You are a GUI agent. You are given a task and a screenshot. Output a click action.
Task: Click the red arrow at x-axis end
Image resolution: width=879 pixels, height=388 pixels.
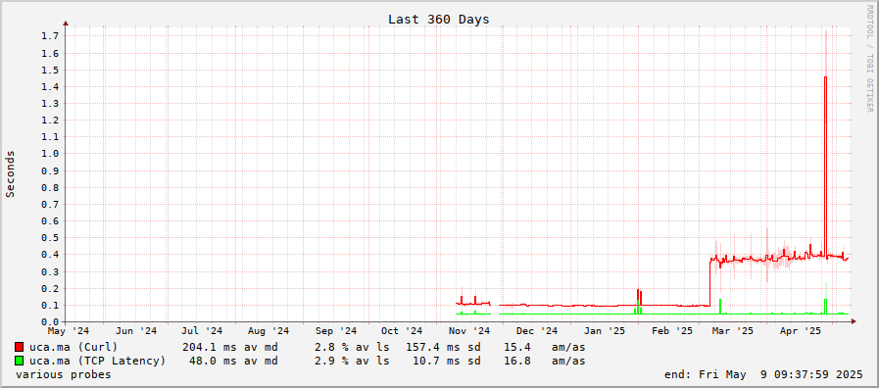[854, 321]
